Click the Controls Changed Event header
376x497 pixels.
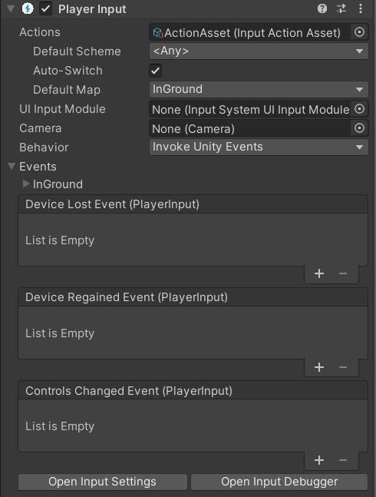pos(193,390)
